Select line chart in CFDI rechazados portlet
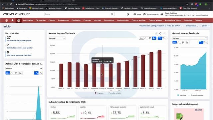Viewport: 213px width, 120px height. click(12, 73)
